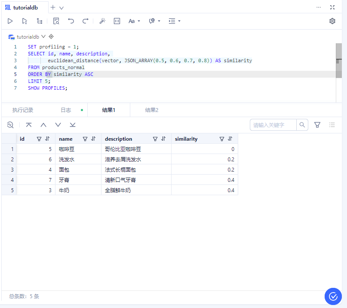Screen dimensions: 347x308
Task: Expand the tab list chevron
Action: tap(61, 8)
